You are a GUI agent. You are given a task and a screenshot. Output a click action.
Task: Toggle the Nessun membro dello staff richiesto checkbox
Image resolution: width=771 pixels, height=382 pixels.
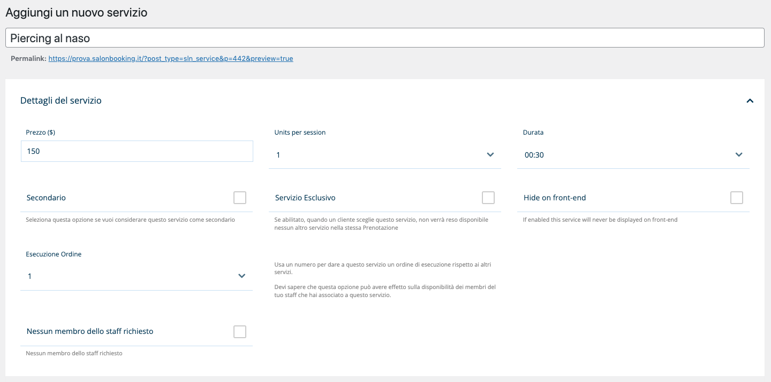(240, 332)
